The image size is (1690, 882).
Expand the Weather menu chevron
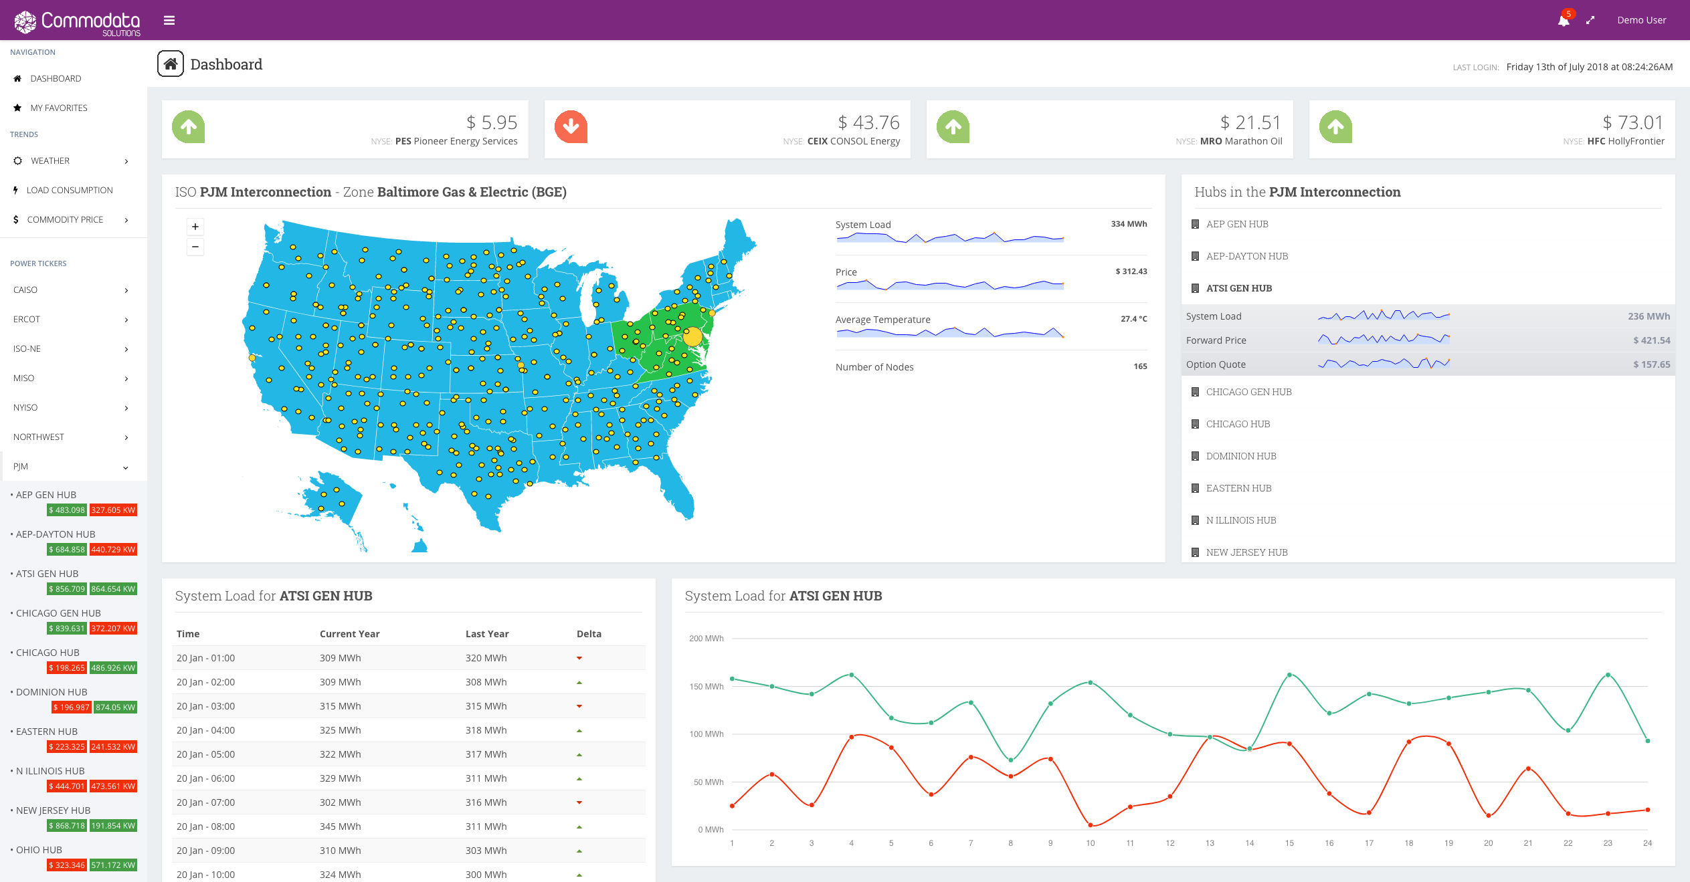coord(126,161)
